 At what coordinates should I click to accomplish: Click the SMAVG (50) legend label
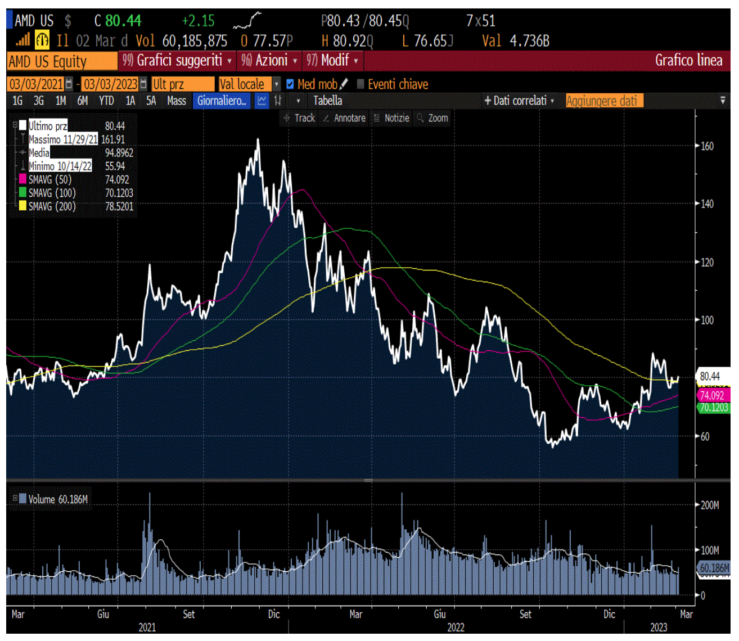tap(50, 180)
